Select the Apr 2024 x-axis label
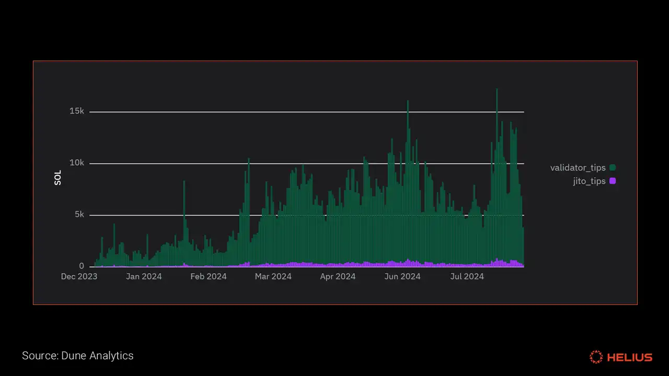The width and height of the screenshot is (669, 376). 338,277
